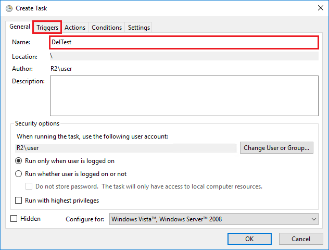Click inside the Description text box
The height and width of the screenshot is (250, 329).
(x=184, y=96)
